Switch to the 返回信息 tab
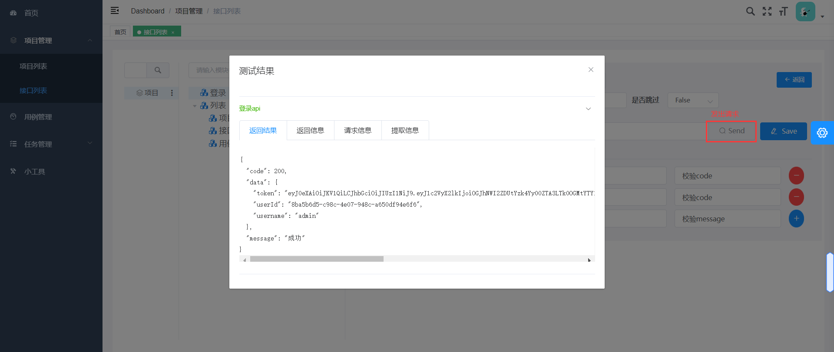834x352 pixels. [x=310, y=130]
